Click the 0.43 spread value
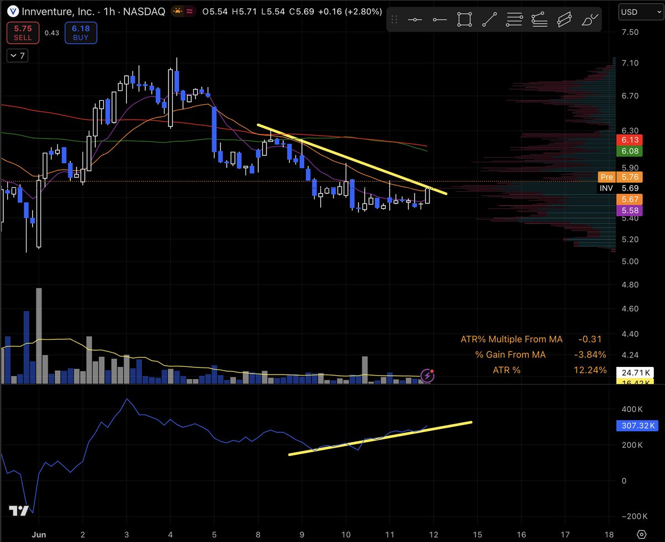 (52, 33)
